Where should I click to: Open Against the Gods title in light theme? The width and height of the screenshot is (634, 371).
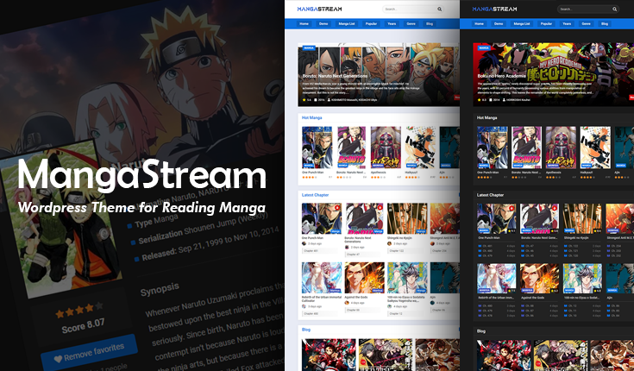pos(355,297)
